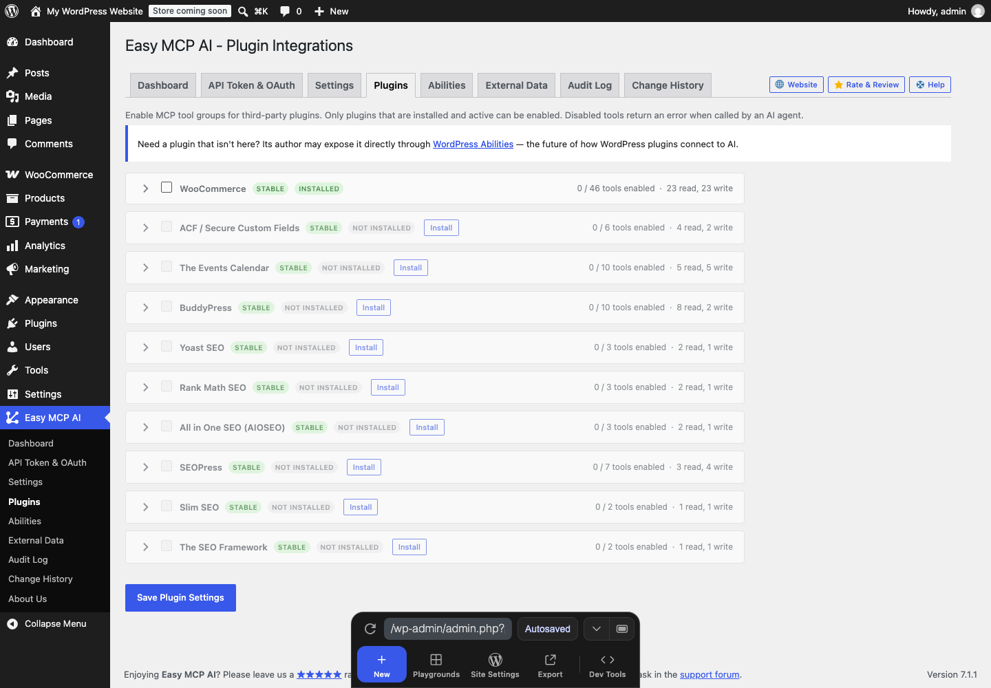
Task: Install ACF / Secure Custom Fields
Action: 441,228
